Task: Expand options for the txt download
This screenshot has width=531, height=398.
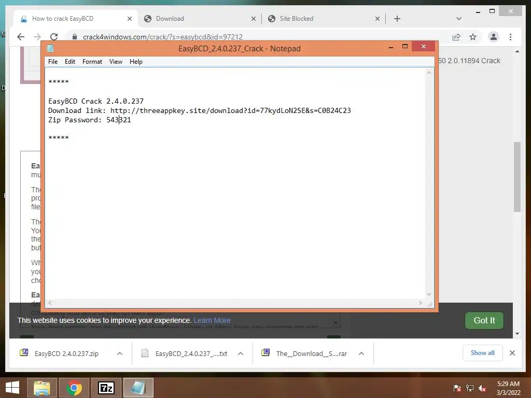Action: click(241, 353)
